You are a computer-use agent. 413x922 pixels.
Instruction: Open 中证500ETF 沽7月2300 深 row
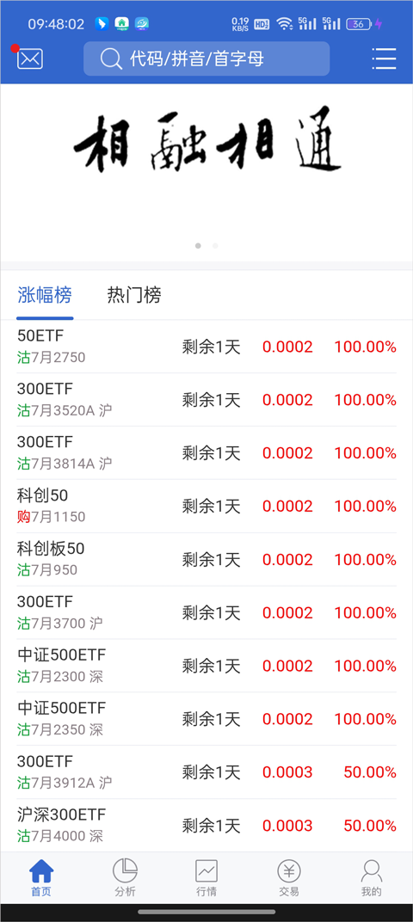click(206, 666)
